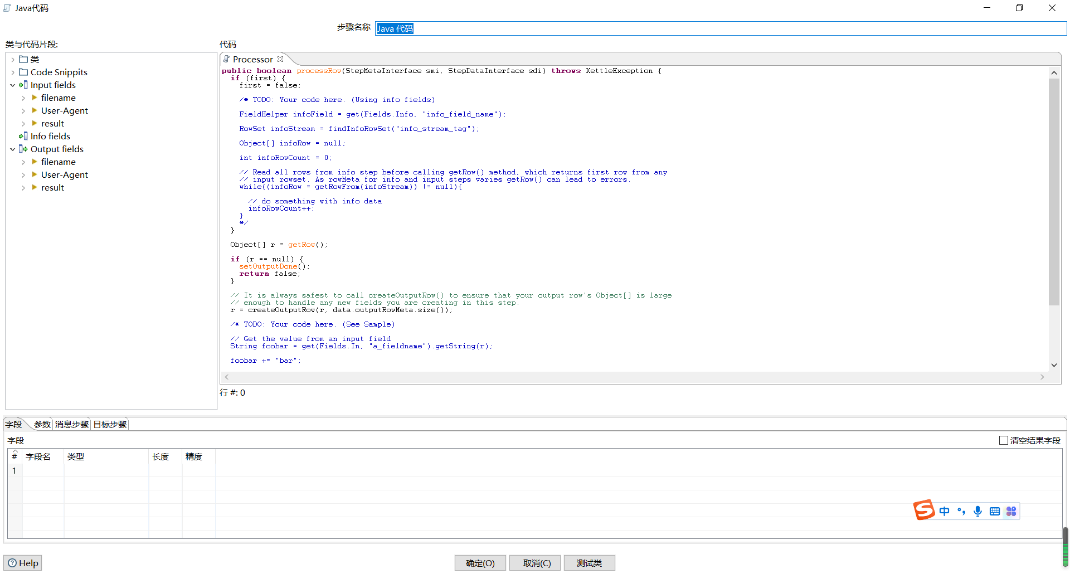Image resolution: width=1070 pixels, height=574 pixels.
Task: Click the processRow method name in the code
Action: click(x=319, y=71)
